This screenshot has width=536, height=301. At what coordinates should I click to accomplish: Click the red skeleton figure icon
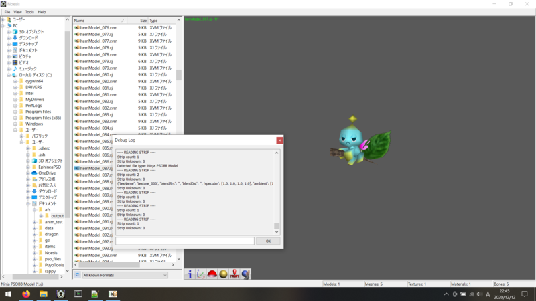[x=234, y=274]
